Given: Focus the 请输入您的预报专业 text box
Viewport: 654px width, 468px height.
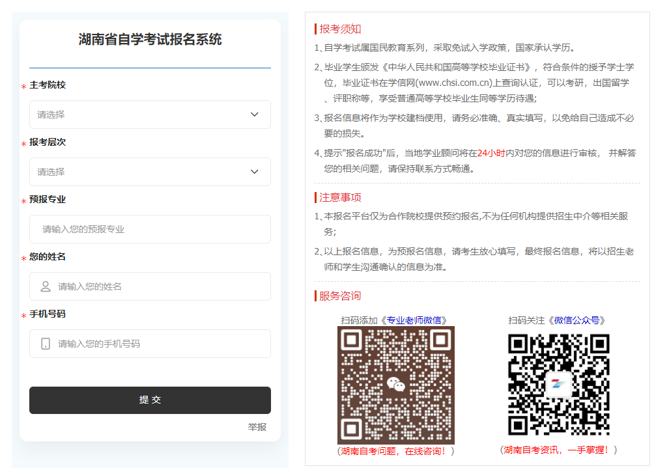Looking at the screenshot, I should [x=150, y=229].
